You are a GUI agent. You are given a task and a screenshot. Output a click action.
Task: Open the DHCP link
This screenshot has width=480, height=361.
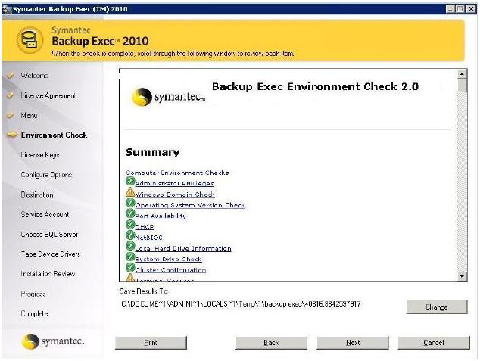tap(144, 227)
